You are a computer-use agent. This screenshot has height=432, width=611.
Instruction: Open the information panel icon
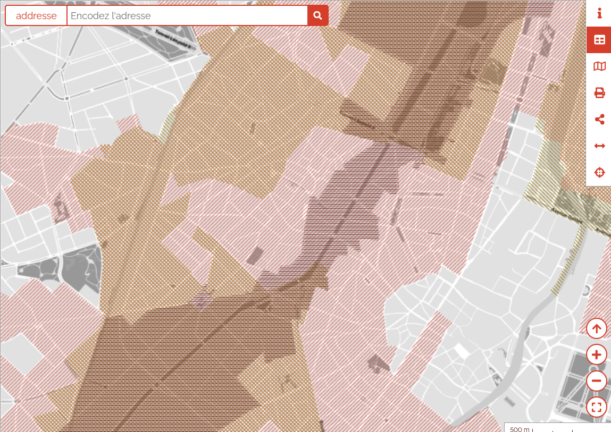[x=599, y=13]
